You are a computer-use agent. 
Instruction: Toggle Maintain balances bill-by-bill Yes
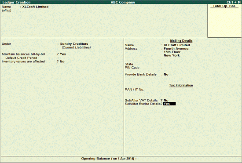click(x=62, y=54)
